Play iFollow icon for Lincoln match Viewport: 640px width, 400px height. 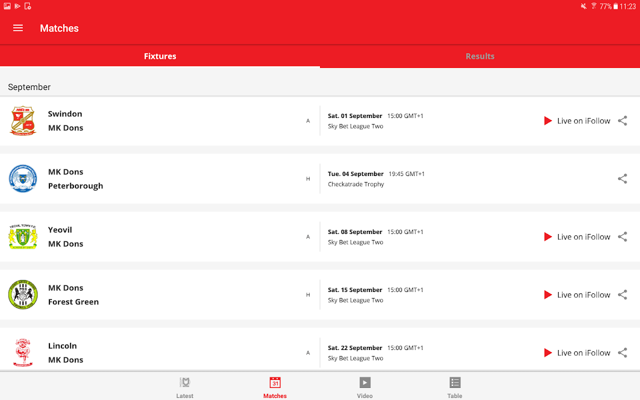point(548,352)
